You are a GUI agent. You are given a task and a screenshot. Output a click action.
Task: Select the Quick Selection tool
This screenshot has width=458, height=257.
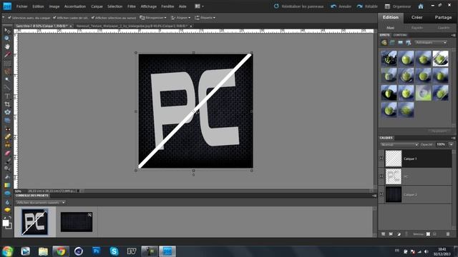7,88
